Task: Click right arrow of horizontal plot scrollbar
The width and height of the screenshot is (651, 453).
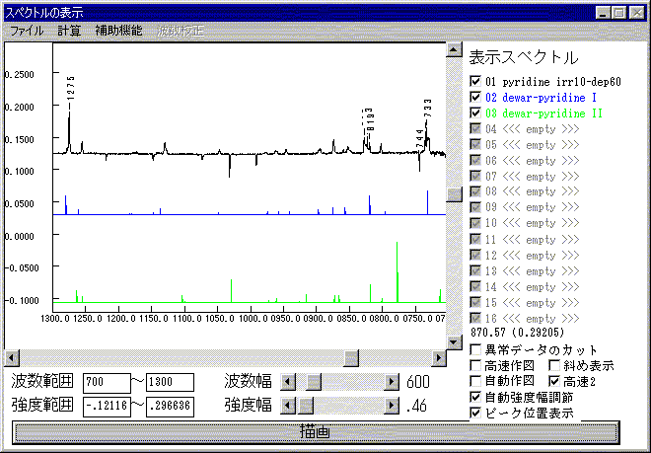Action: pos(438,356)
